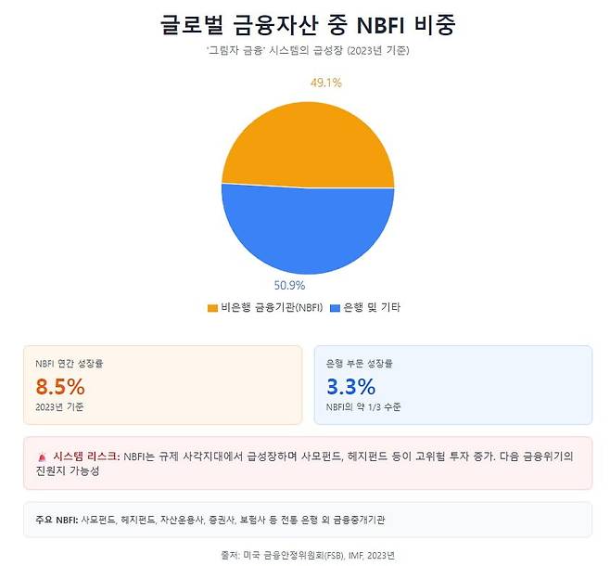Screen dimensions: 610x566
Task: Click the 주요 NBFI info box
Action: click(x=308, y=520)
